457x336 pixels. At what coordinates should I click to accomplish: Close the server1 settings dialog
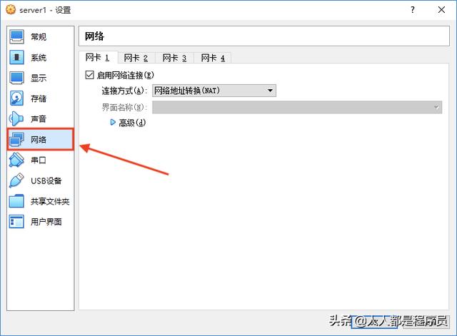(x=441, y=10)
